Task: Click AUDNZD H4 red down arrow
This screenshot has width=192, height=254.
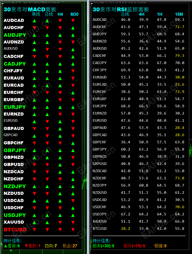Action: 60,42
